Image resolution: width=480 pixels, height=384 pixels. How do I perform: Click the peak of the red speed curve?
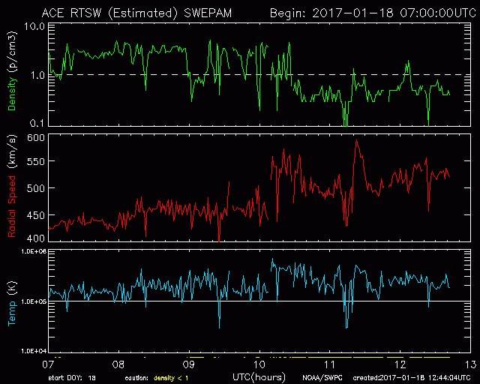click(x=357, y=140)
